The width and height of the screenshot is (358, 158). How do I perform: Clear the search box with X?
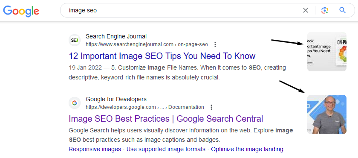305,10
